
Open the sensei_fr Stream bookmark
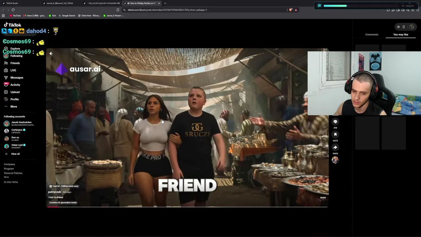113,15
